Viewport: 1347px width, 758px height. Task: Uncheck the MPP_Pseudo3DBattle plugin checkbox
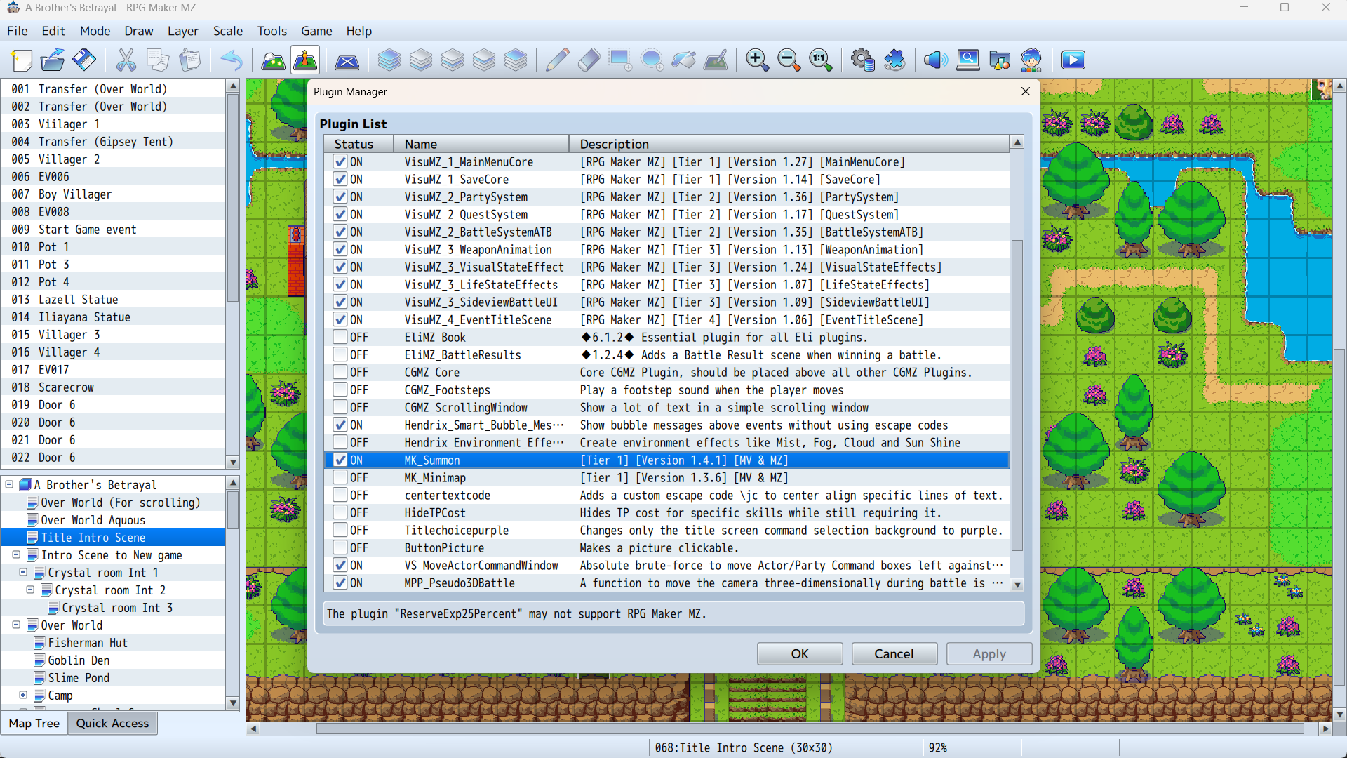pos(340,583)
